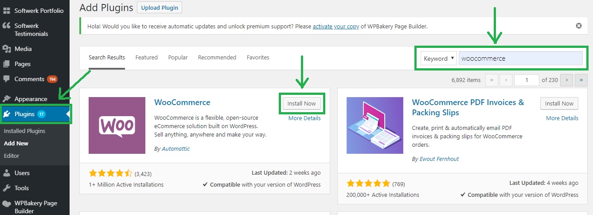Screen dimensions: 593x215
Task: Jump to last page of results
Action: (581, 80)
